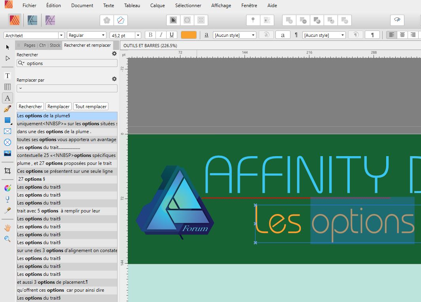
Task: Select result 'dans une des options de la plume'
Action: tap(67, 132)
